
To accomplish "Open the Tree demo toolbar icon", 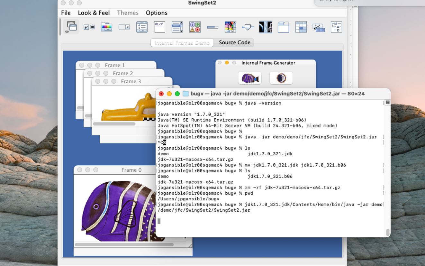I will pyautogui.click(x=336, y=27).
